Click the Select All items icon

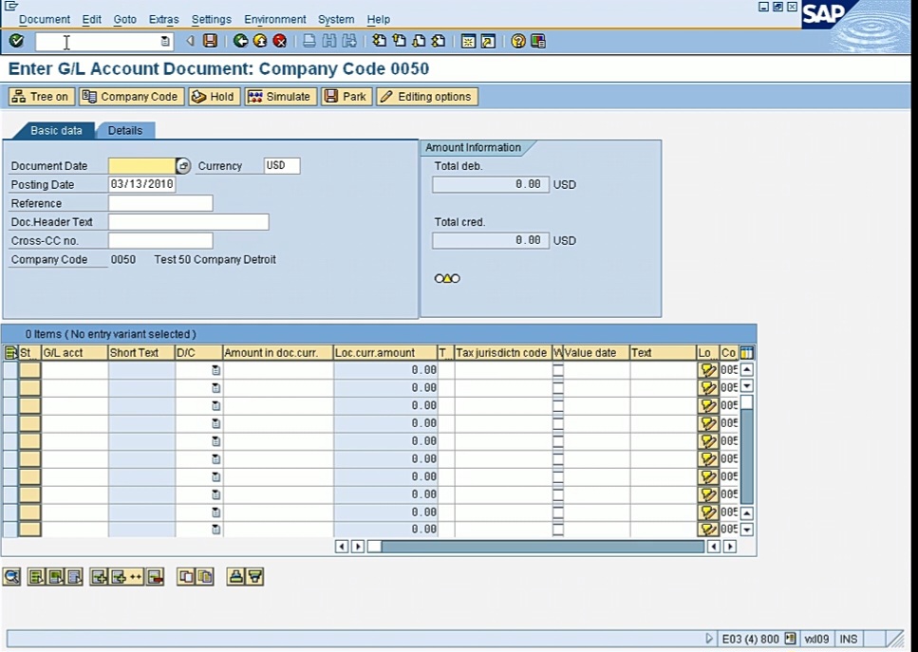coord(36,577)
